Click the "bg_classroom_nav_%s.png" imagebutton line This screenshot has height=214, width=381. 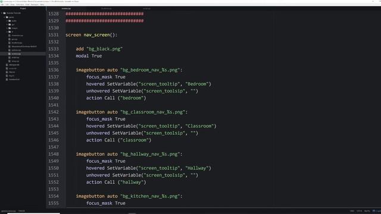[132, 112]
